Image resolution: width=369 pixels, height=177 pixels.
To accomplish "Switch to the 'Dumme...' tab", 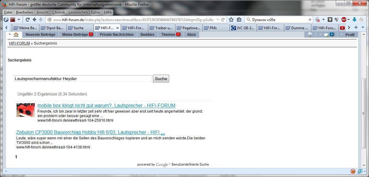I will click(x=297, y=28).
